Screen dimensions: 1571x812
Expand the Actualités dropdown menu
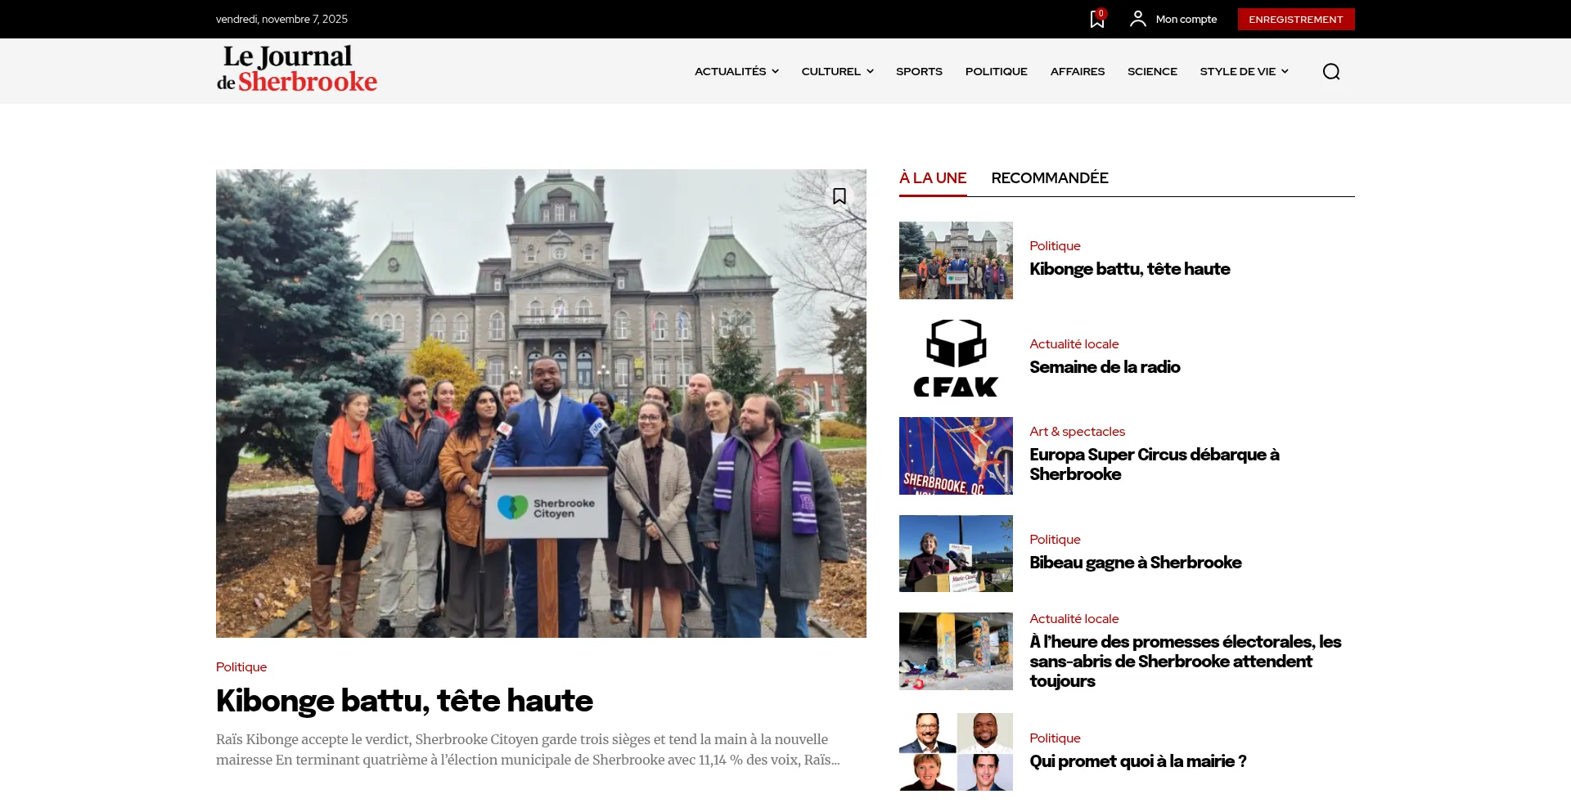click(736, 72)
